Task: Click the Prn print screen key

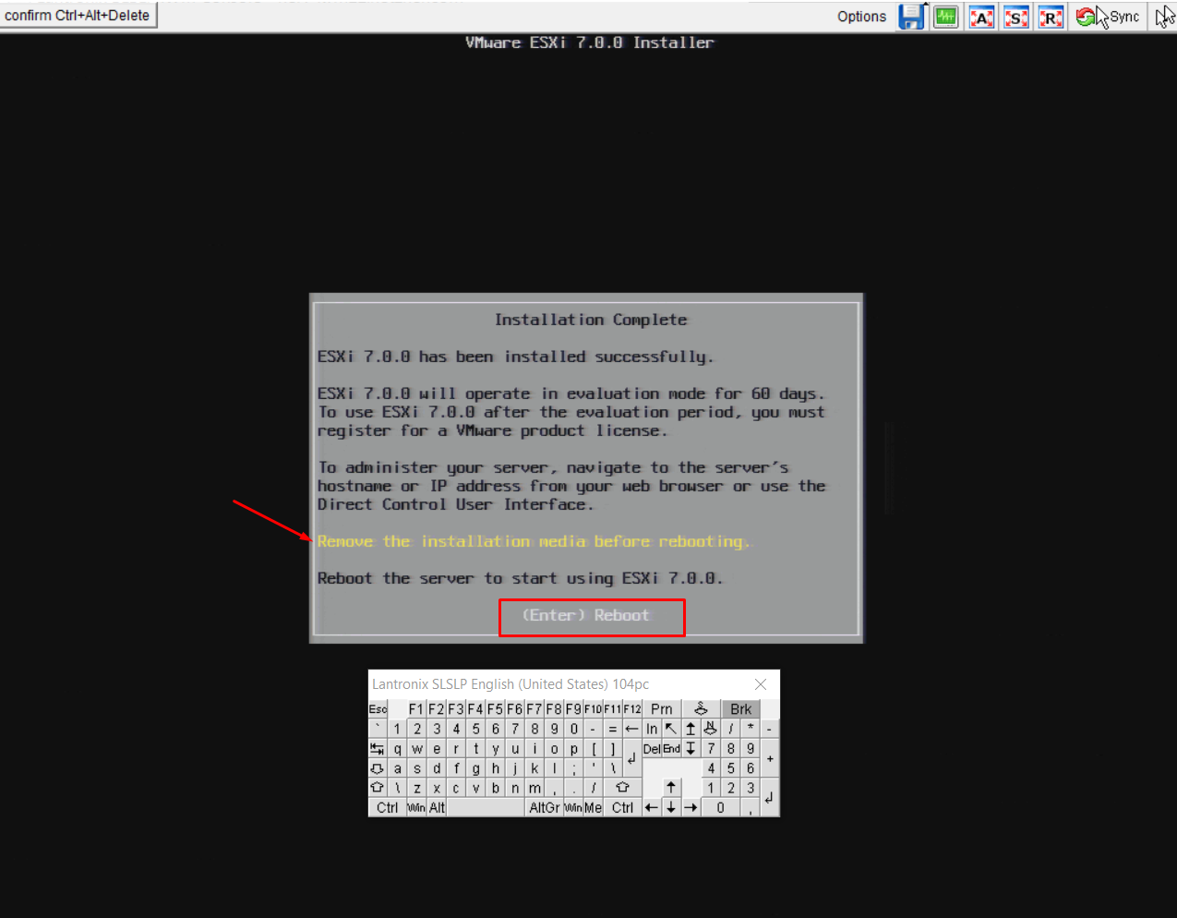Action: [662, 709]
